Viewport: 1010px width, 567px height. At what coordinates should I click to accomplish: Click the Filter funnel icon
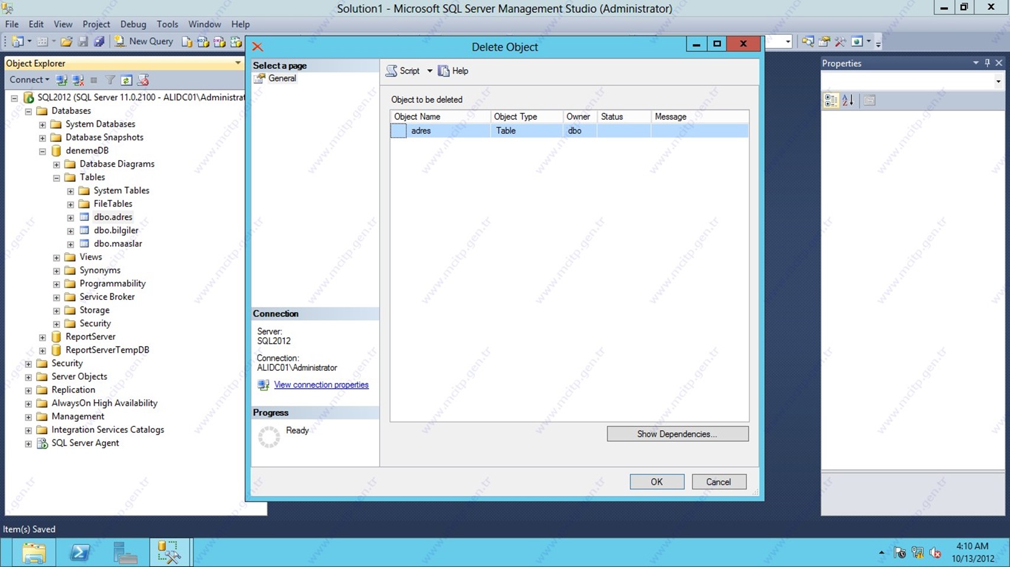click(x=110, y=80)
